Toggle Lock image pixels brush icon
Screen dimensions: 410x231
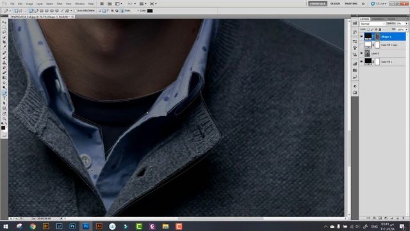pyautogui.click(x=372, y=30)
